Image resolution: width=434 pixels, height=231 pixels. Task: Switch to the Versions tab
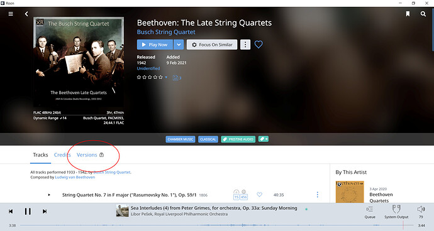tap(87, 155)
